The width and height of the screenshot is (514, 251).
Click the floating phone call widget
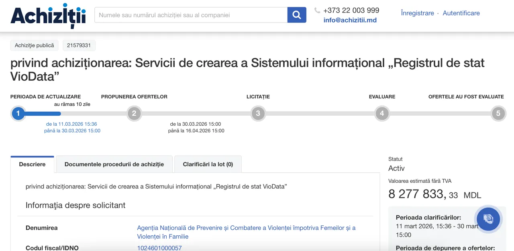click(x=488, y=219)
